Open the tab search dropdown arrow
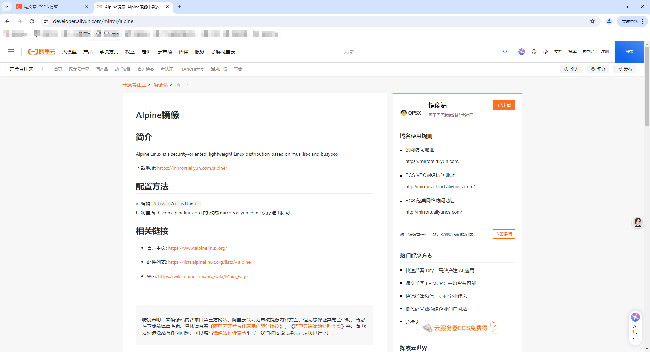 [7, 7]
